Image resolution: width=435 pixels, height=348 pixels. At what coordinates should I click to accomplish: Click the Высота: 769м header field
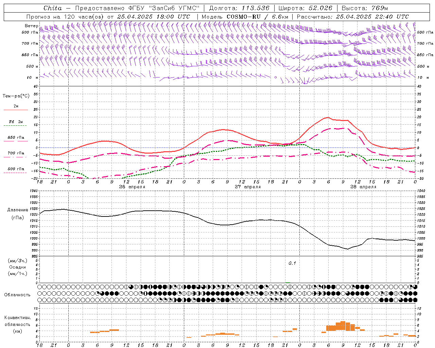tap(365, 8)
